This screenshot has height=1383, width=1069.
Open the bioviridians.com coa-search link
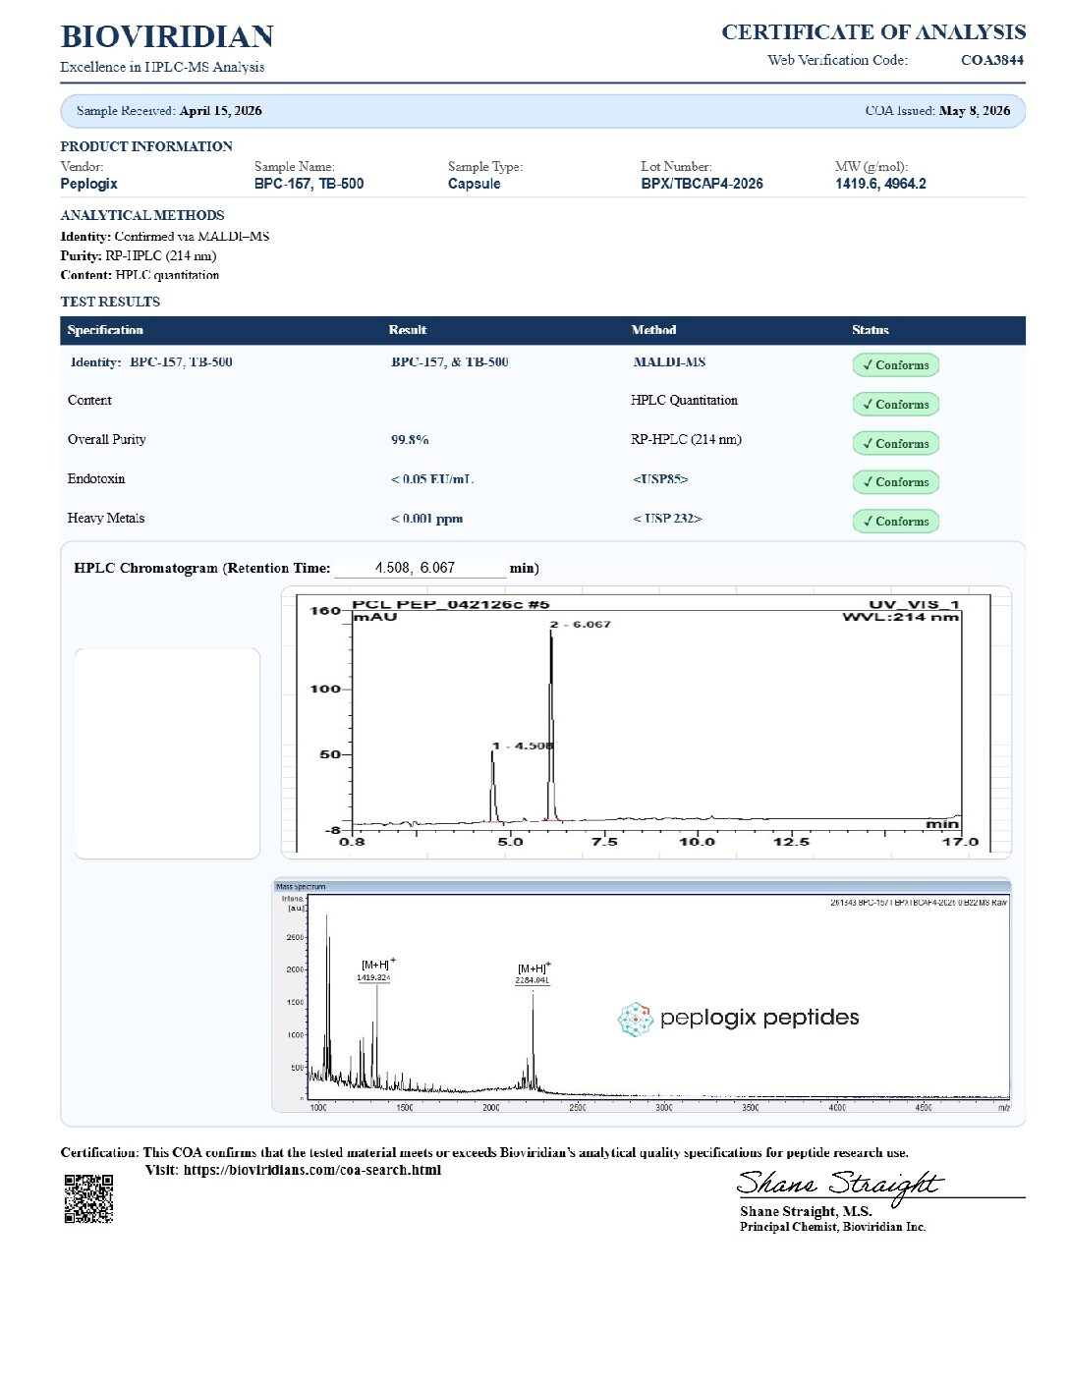(311, 1170)
